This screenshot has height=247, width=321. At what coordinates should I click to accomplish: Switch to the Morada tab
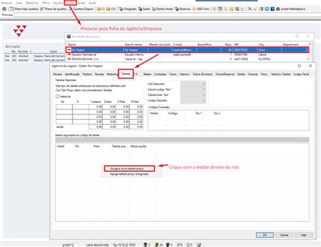(58, 74)
